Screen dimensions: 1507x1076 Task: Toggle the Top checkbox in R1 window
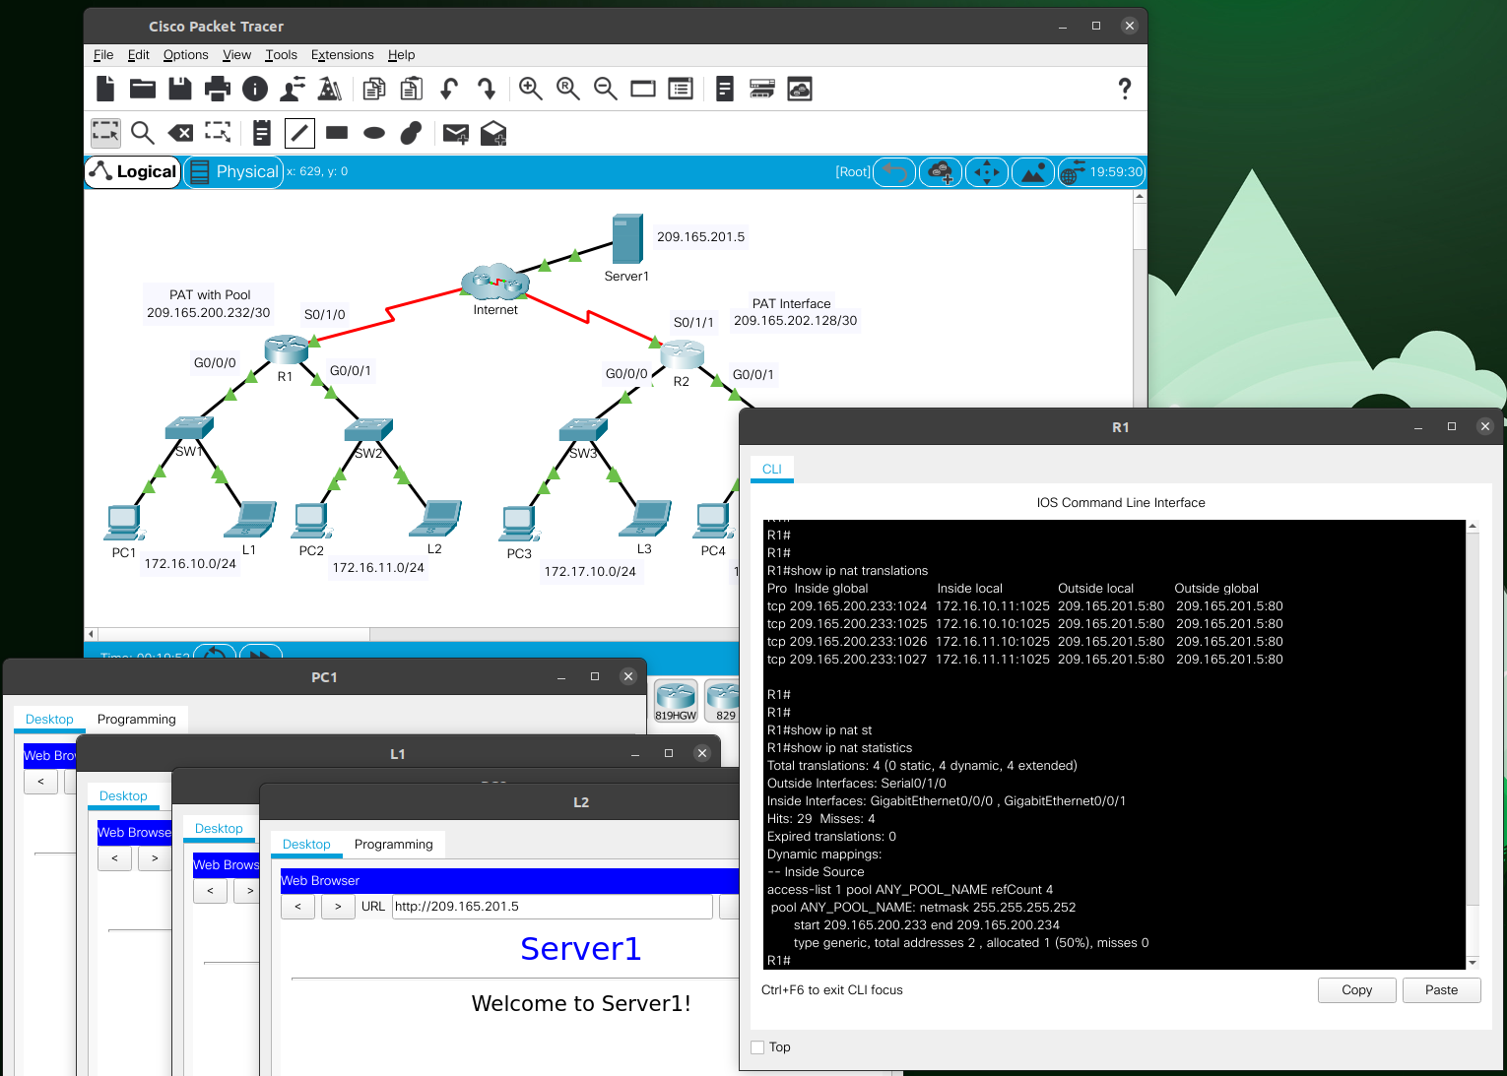[x=757, y=1047]
